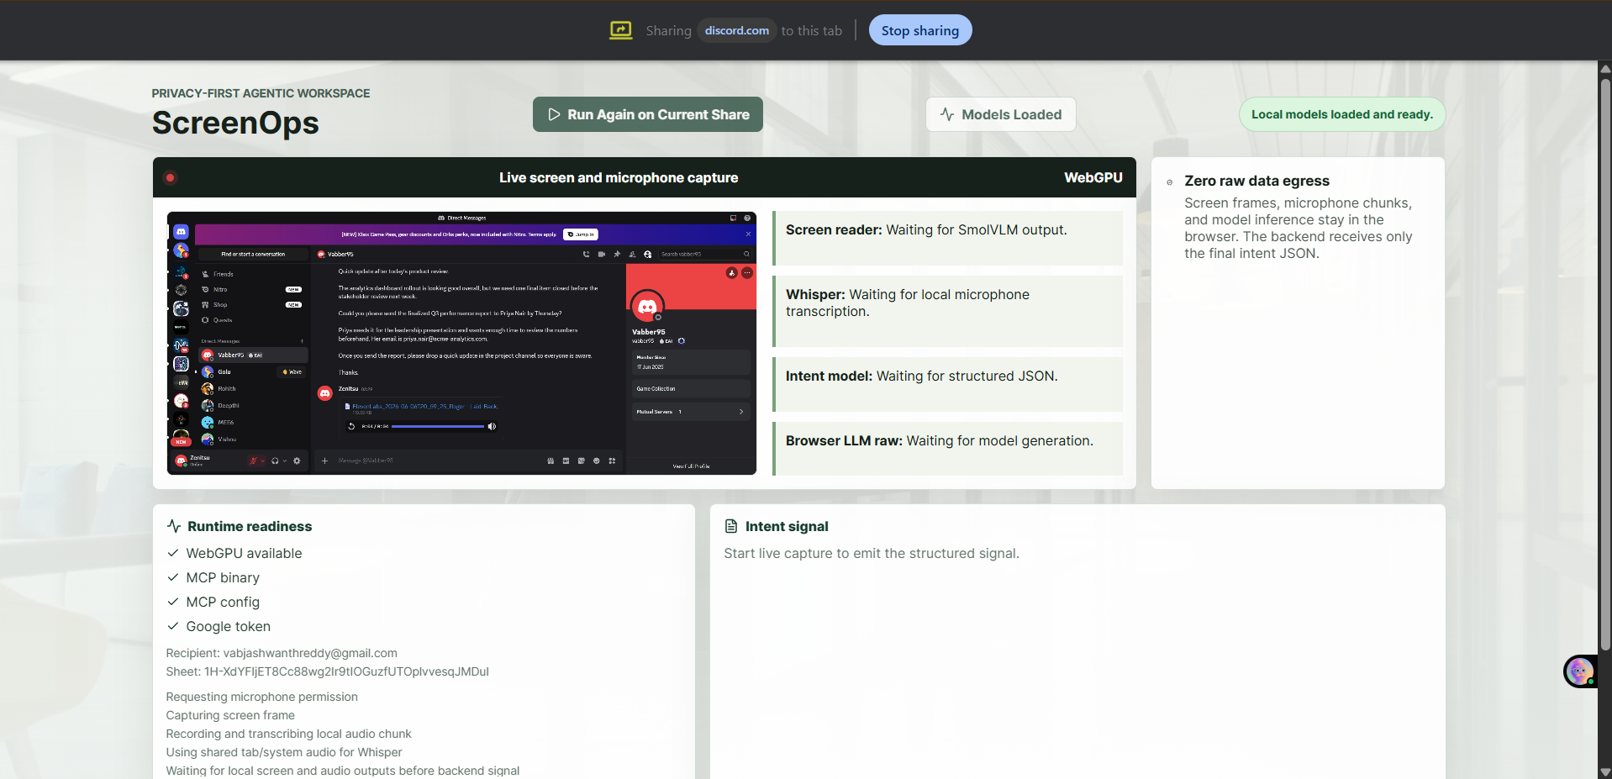This screenshot has width=1612, height=779.
Task: Click the 'Runtime readiness' heading
Action: click(250, 526)
